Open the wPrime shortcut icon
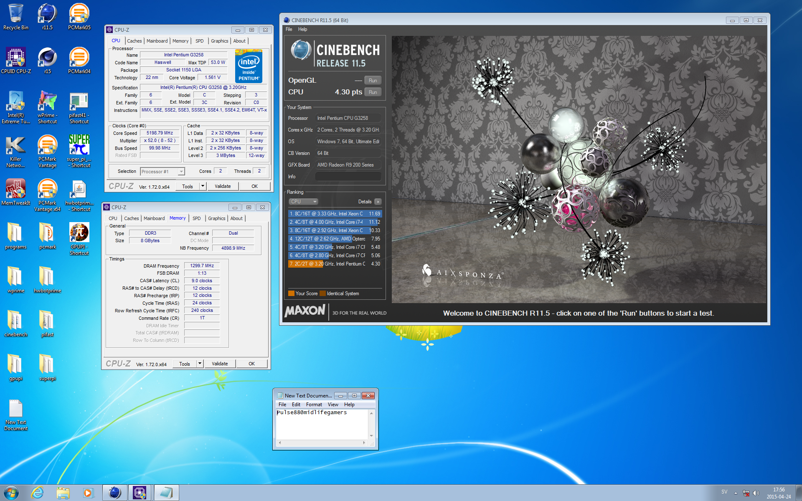The image size is (802, 501). coord(47,107)
